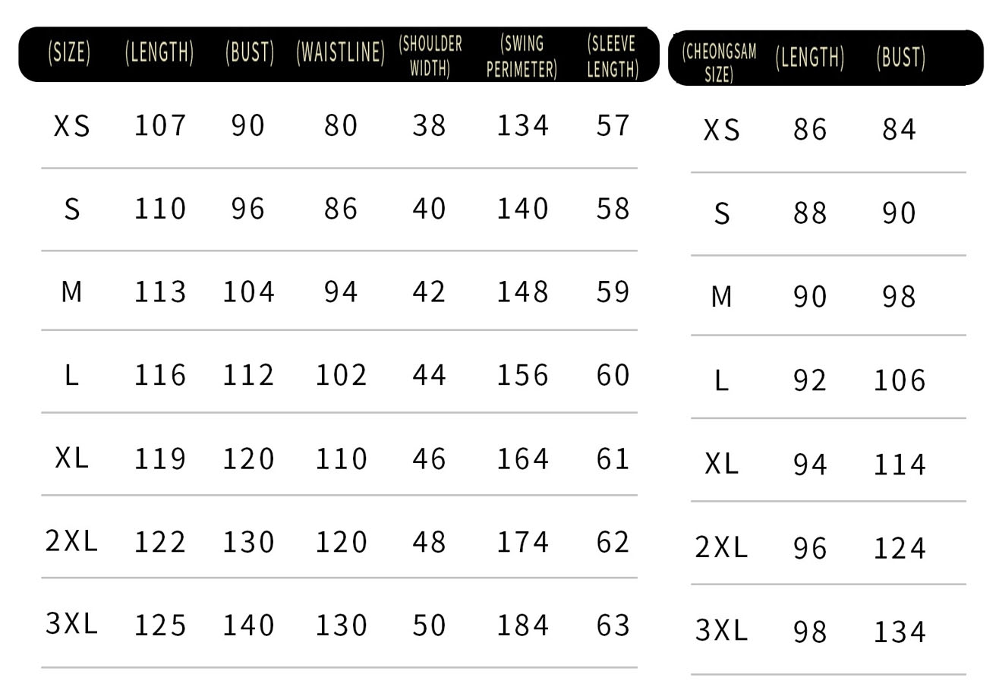Click the 2XL label in cheongsam table
The height and width of the screenshot is (690, 999).
(x=721, y=547)
